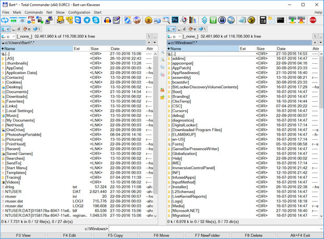Click the yellow pack files icon
324x239 pixels.
point(61,20)
